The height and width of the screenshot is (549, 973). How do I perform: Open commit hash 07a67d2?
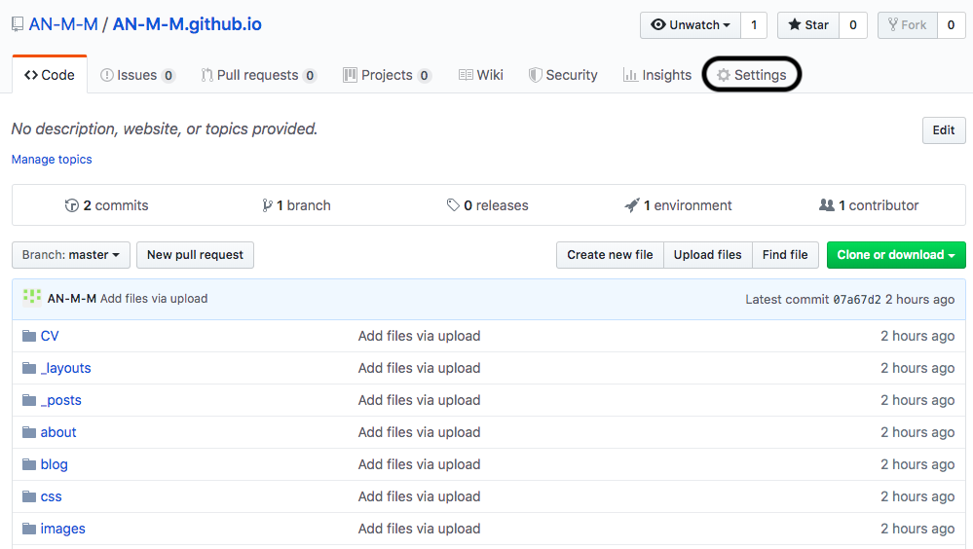coord(857,300)
